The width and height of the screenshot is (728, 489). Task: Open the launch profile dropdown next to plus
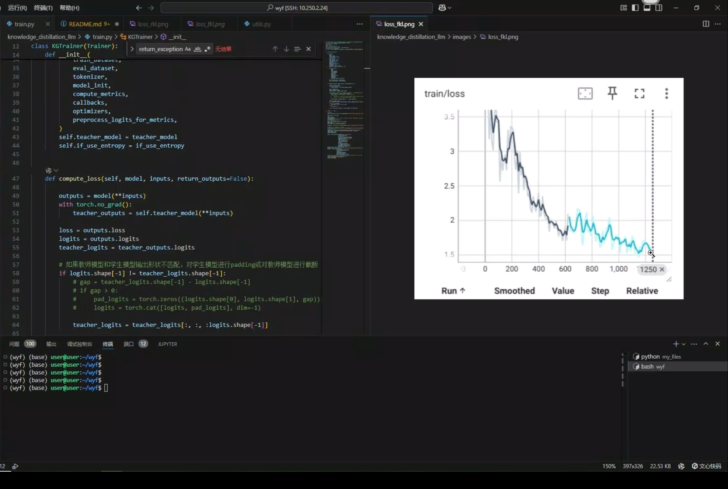pyautogui.click(x=684, y=344)
